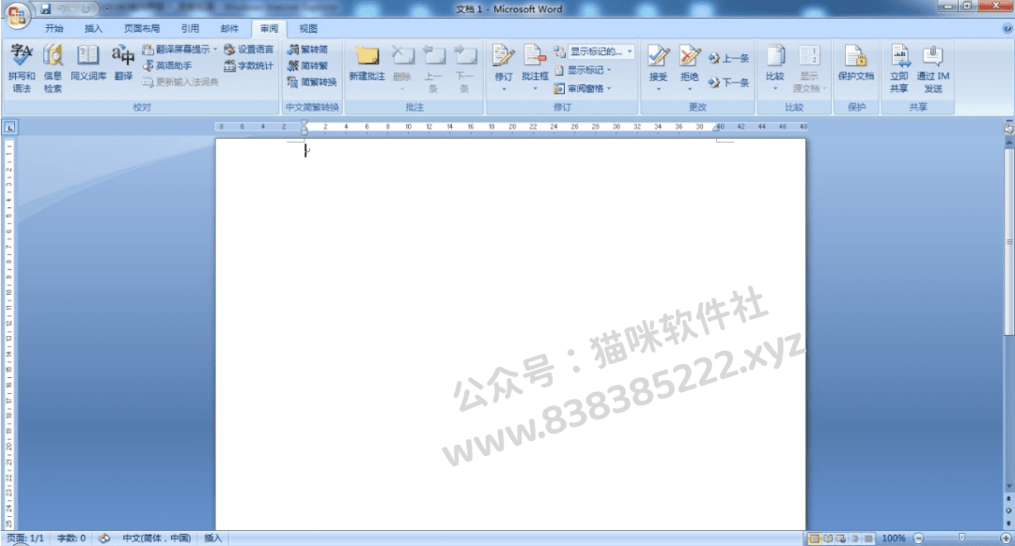Click 字数: 0 in status bar
1015x546 pixels.
(71, 538)
